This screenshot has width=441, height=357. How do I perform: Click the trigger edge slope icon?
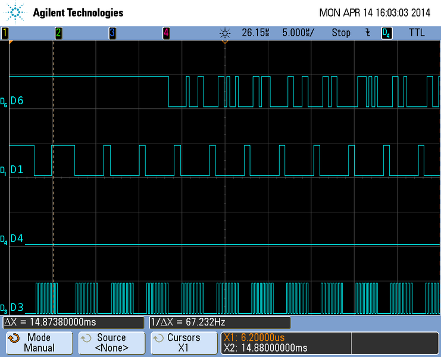(368, 33)
